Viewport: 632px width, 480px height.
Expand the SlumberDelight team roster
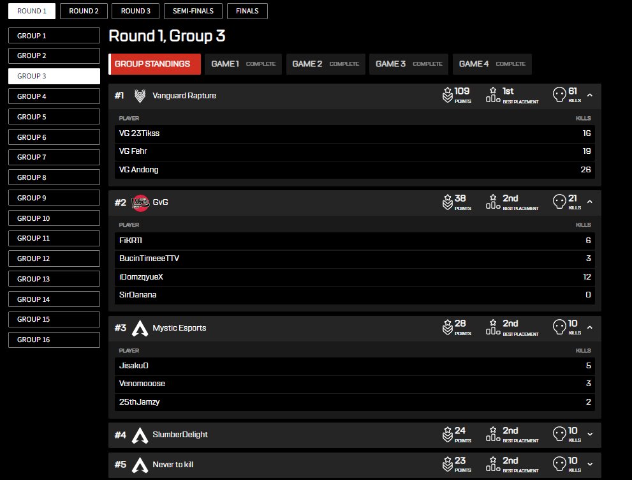tap(590, 435)
